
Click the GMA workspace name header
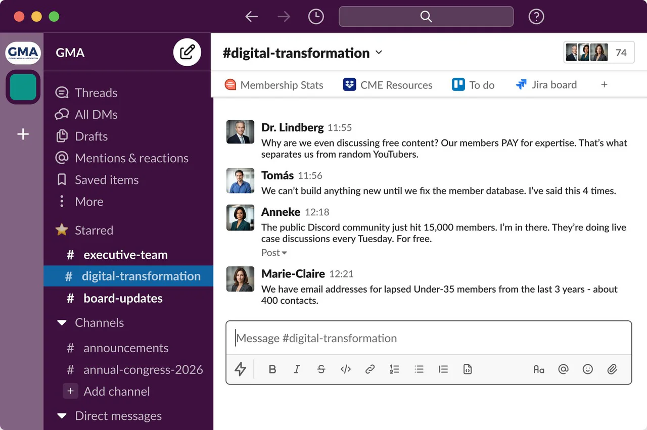[x=70, y=53]
